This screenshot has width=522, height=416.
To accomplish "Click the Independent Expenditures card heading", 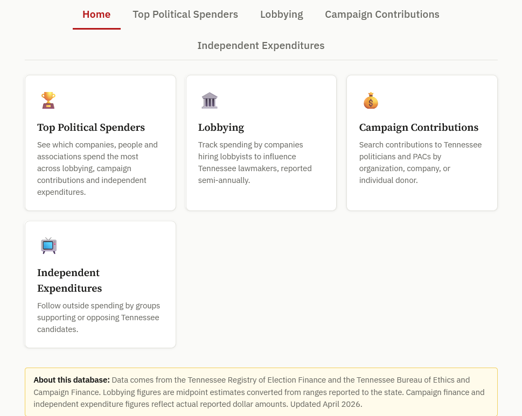I will click(69, 280).
